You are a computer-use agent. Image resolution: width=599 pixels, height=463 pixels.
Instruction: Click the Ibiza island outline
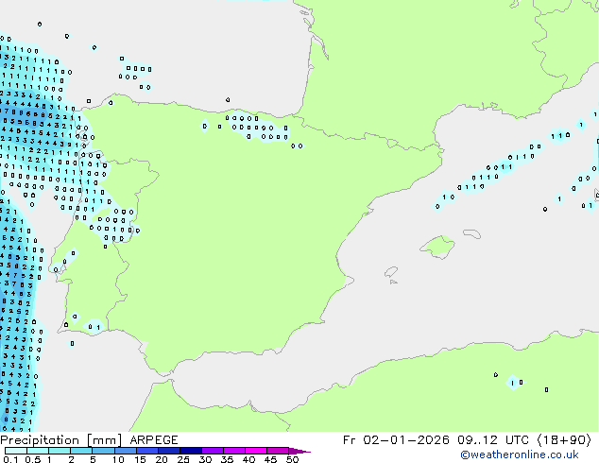tap(391, 272)
